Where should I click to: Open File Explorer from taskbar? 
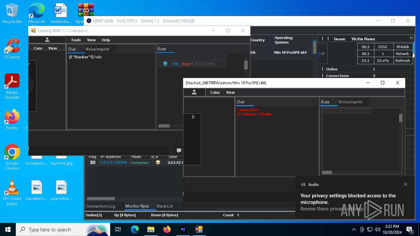(151, 229)
